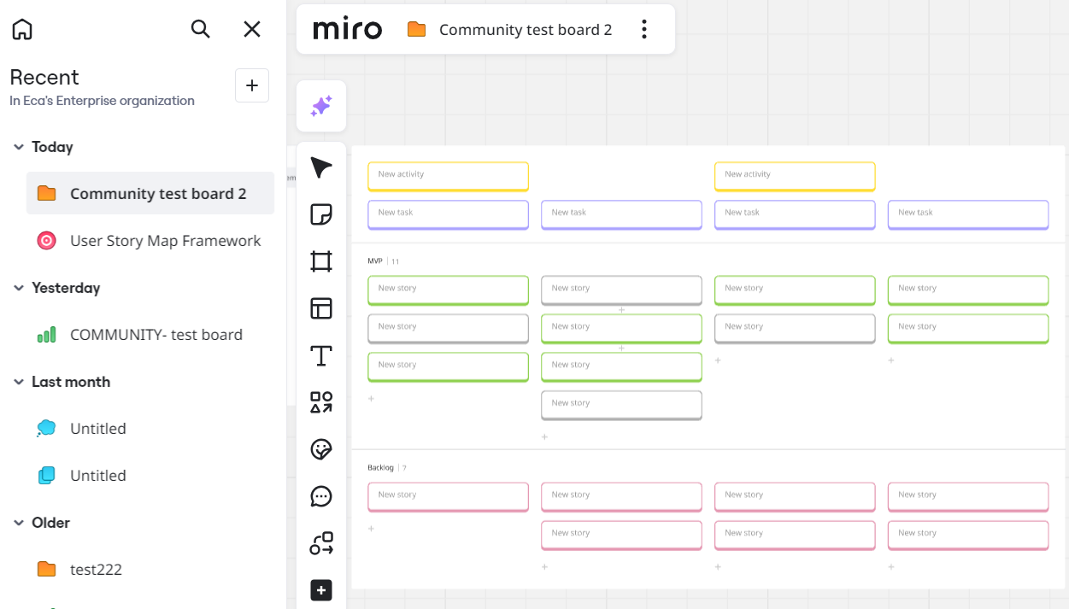The image size is (1069, 609).
Task: Open the board options three-dot menu
Action: (x=644, y=30)
